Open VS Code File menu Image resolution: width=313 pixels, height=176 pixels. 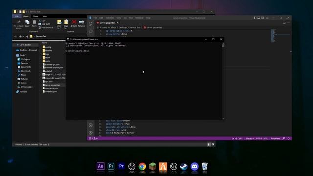95,18
